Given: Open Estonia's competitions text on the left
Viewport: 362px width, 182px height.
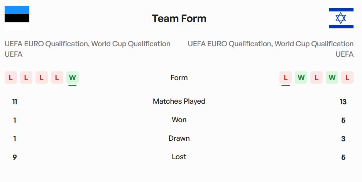Looking at the screenshot, I should [x=88, y=49].
